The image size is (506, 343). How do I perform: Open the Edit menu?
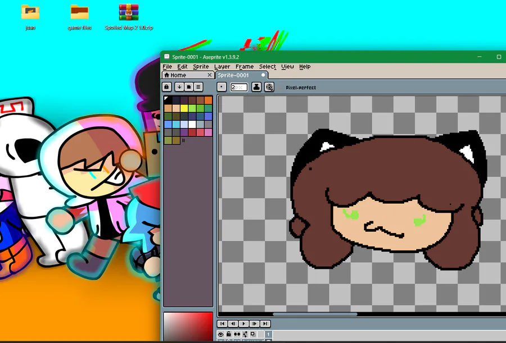(x=182, y=66)
